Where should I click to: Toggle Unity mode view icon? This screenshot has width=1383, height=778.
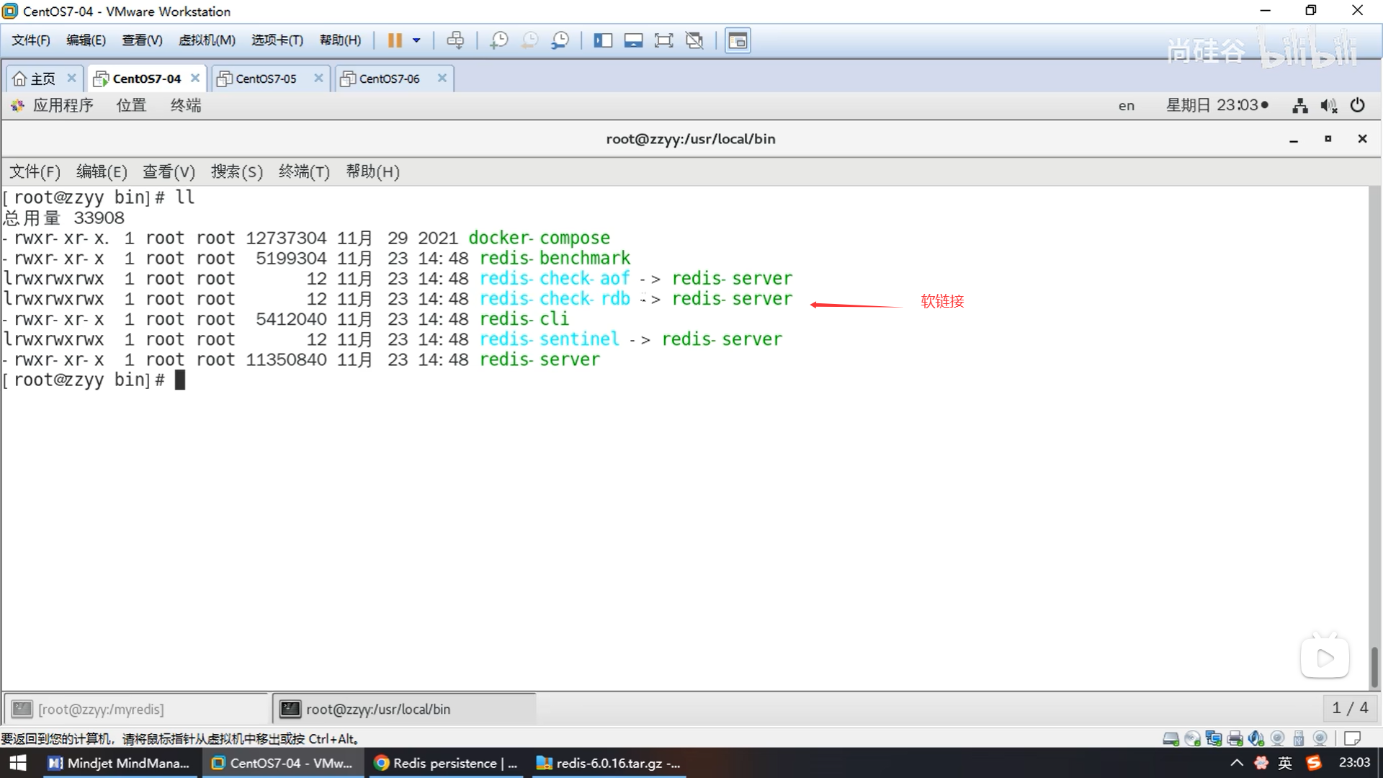(694, 40)
